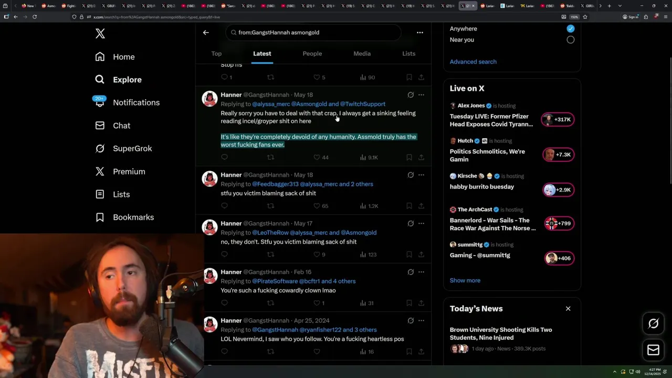The height and width of the screenshot is (378, 672).
Task: Dismiss Today's News with X button
Action: tap(568, 309)
